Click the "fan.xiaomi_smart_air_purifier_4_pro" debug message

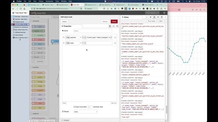coord(138,44)
